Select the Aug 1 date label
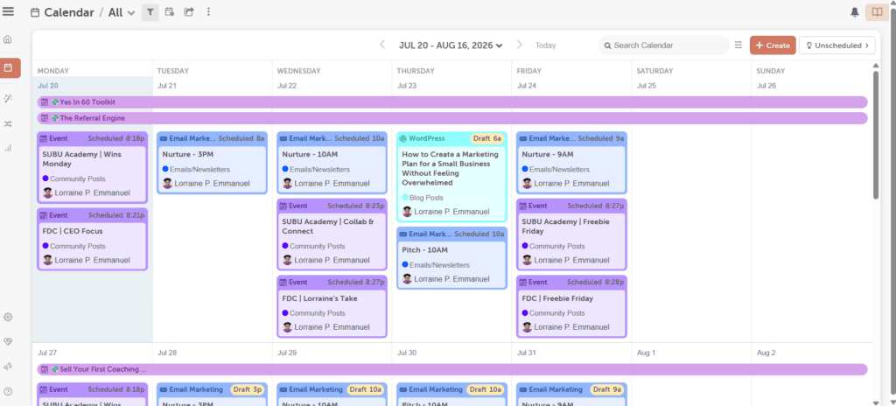Screen dimensions: 896x406 tap(647, 353)
